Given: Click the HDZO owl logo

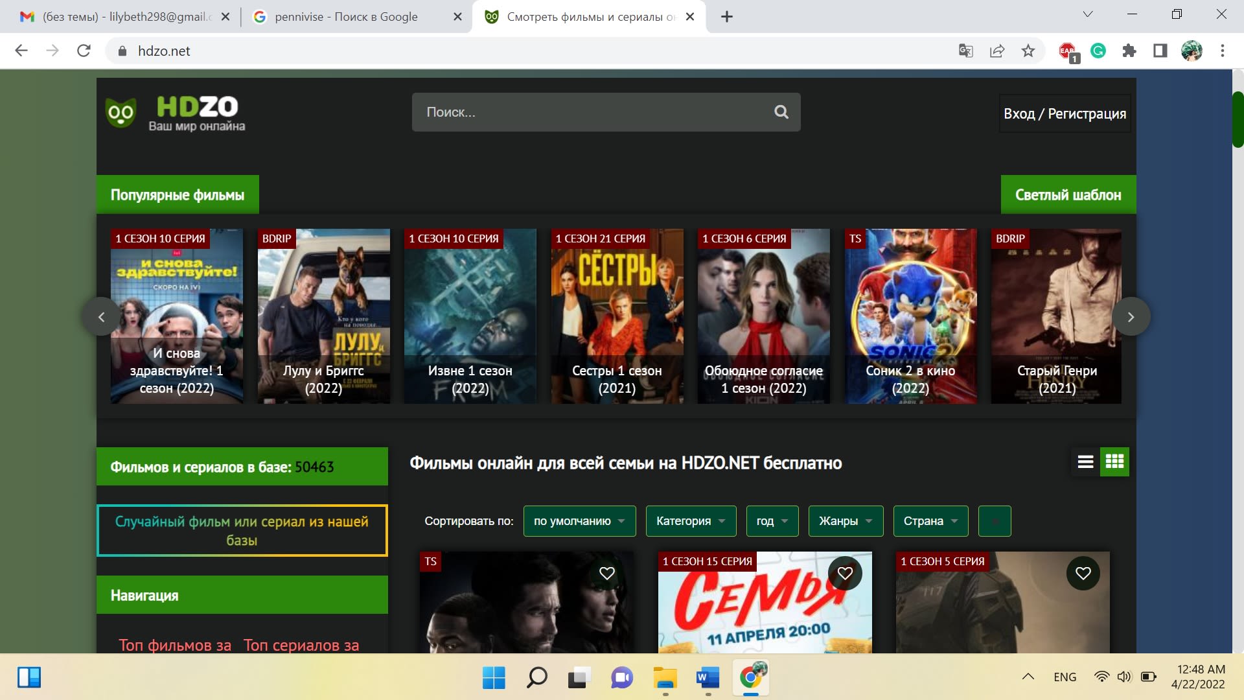Looking at the screenshot, I should click(121, 113).
